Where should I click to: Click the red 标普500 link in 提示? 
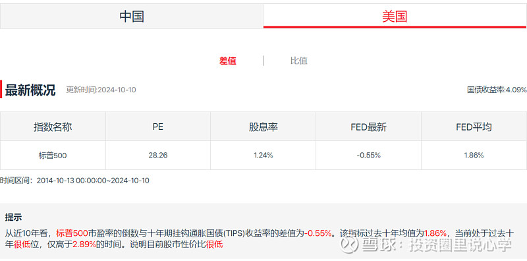72,233
